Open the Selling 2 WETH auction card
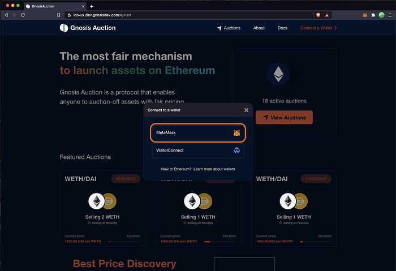 tap(102, 209)
